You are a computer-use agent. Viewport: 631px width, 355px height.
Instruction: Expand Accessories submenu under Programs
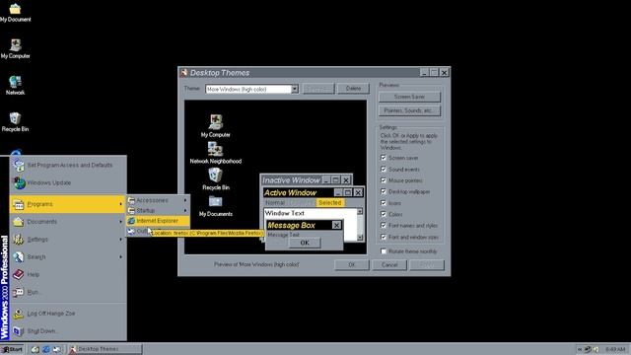158,200
